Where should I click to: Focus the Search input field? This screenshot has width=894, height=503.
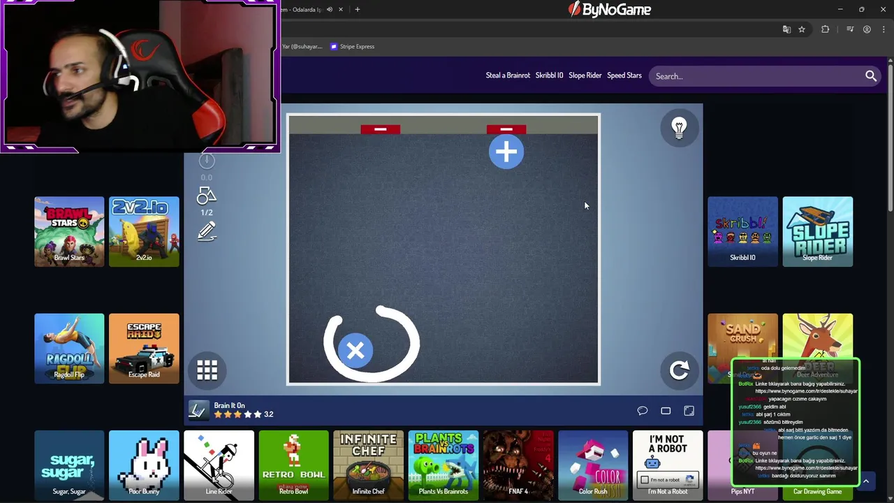click(756, 76)
